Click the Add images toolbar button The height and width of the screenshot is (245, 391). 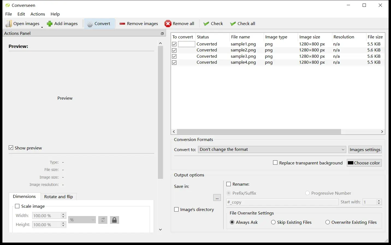point(62,24)
